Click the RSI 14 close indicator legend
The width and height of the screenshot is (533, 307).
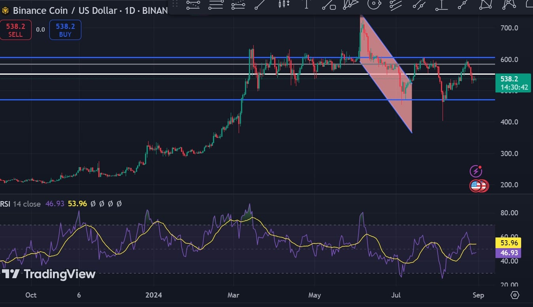pyautogui.click(x=21, y=204)
